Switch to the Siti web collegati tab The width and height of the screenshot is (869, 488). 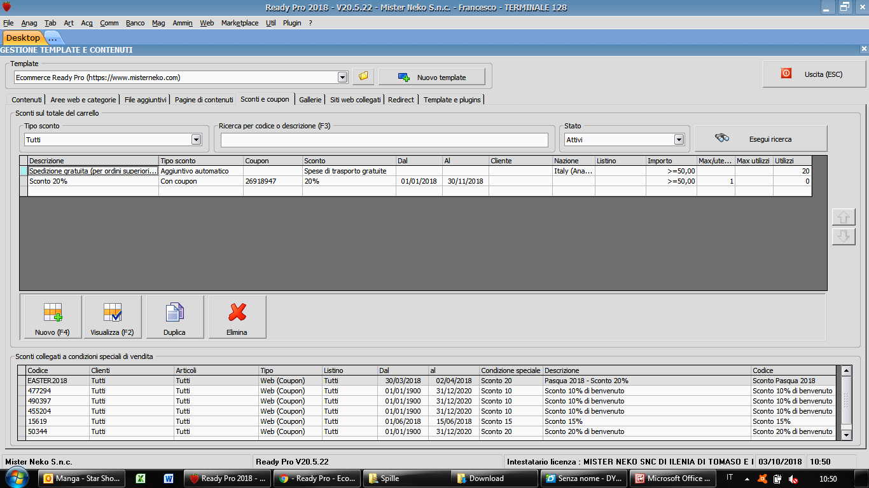click(x=356, y=100)
